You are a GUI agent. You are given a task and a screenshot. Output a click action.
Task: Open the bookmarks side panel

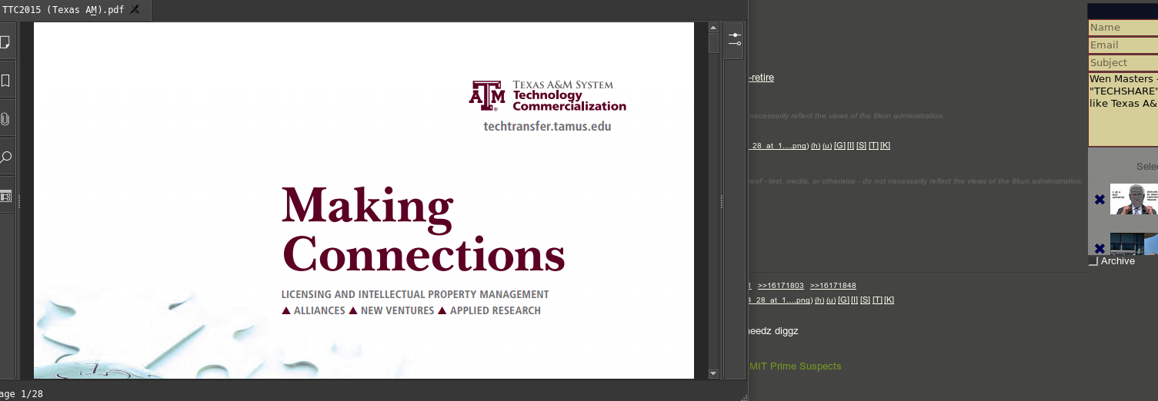5,81
